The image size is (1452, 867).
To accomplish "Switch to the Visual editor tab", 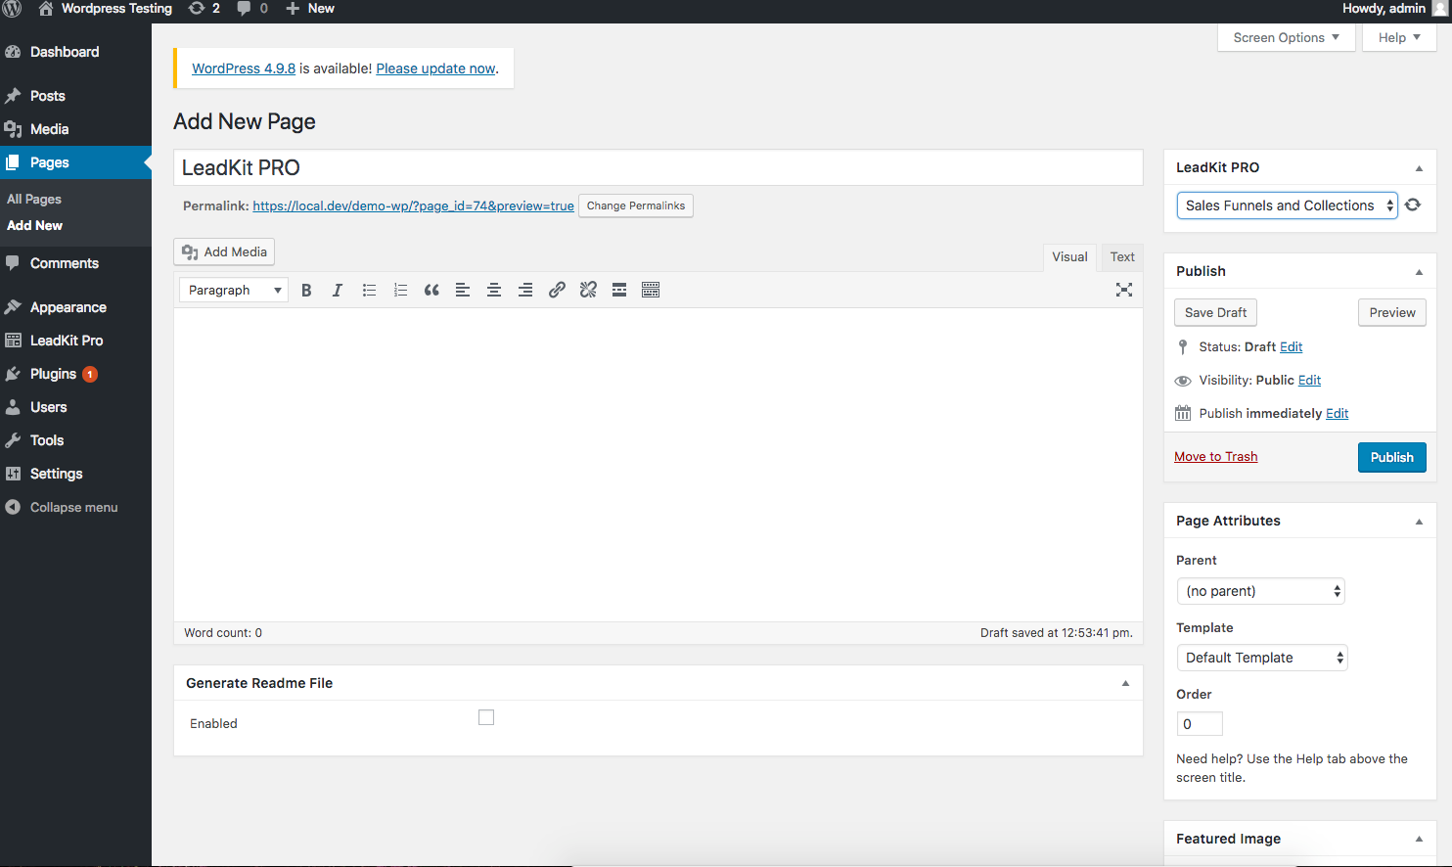I will (1069, 256).
